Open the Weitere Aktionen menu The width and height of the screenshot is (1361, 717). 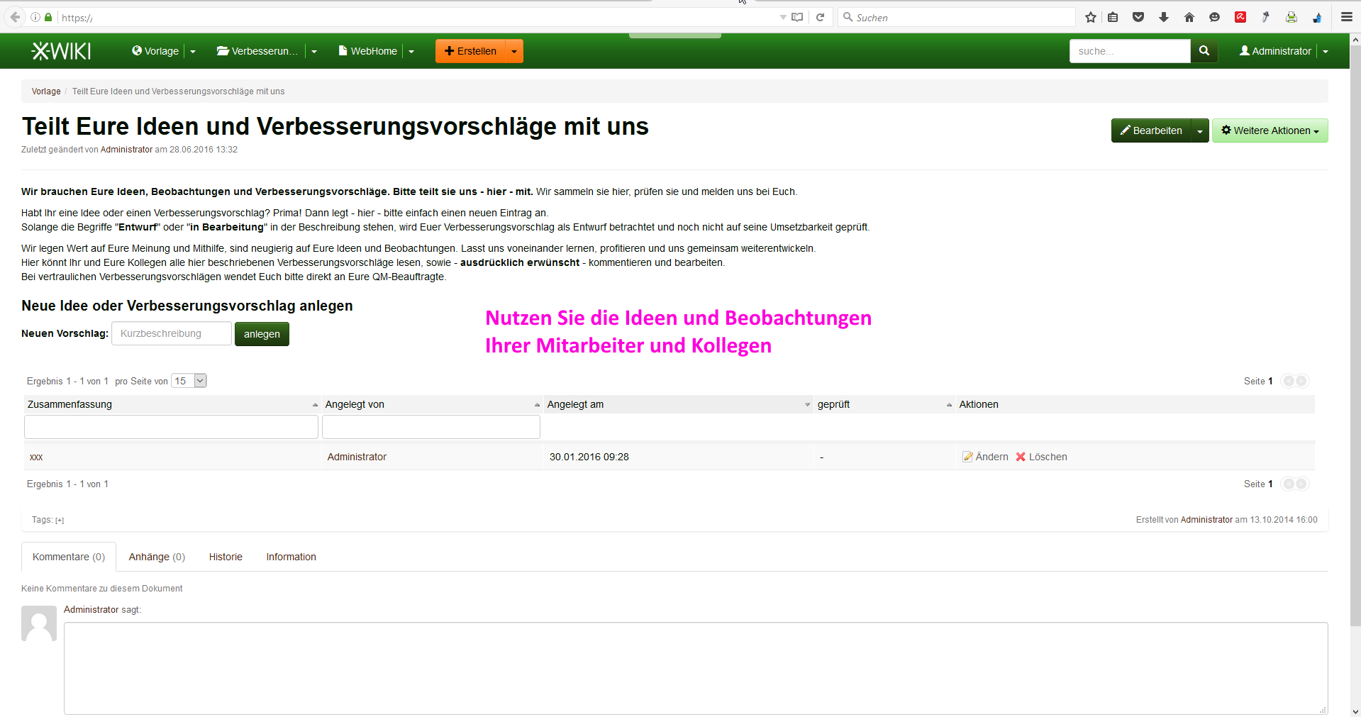[1270, 131]
